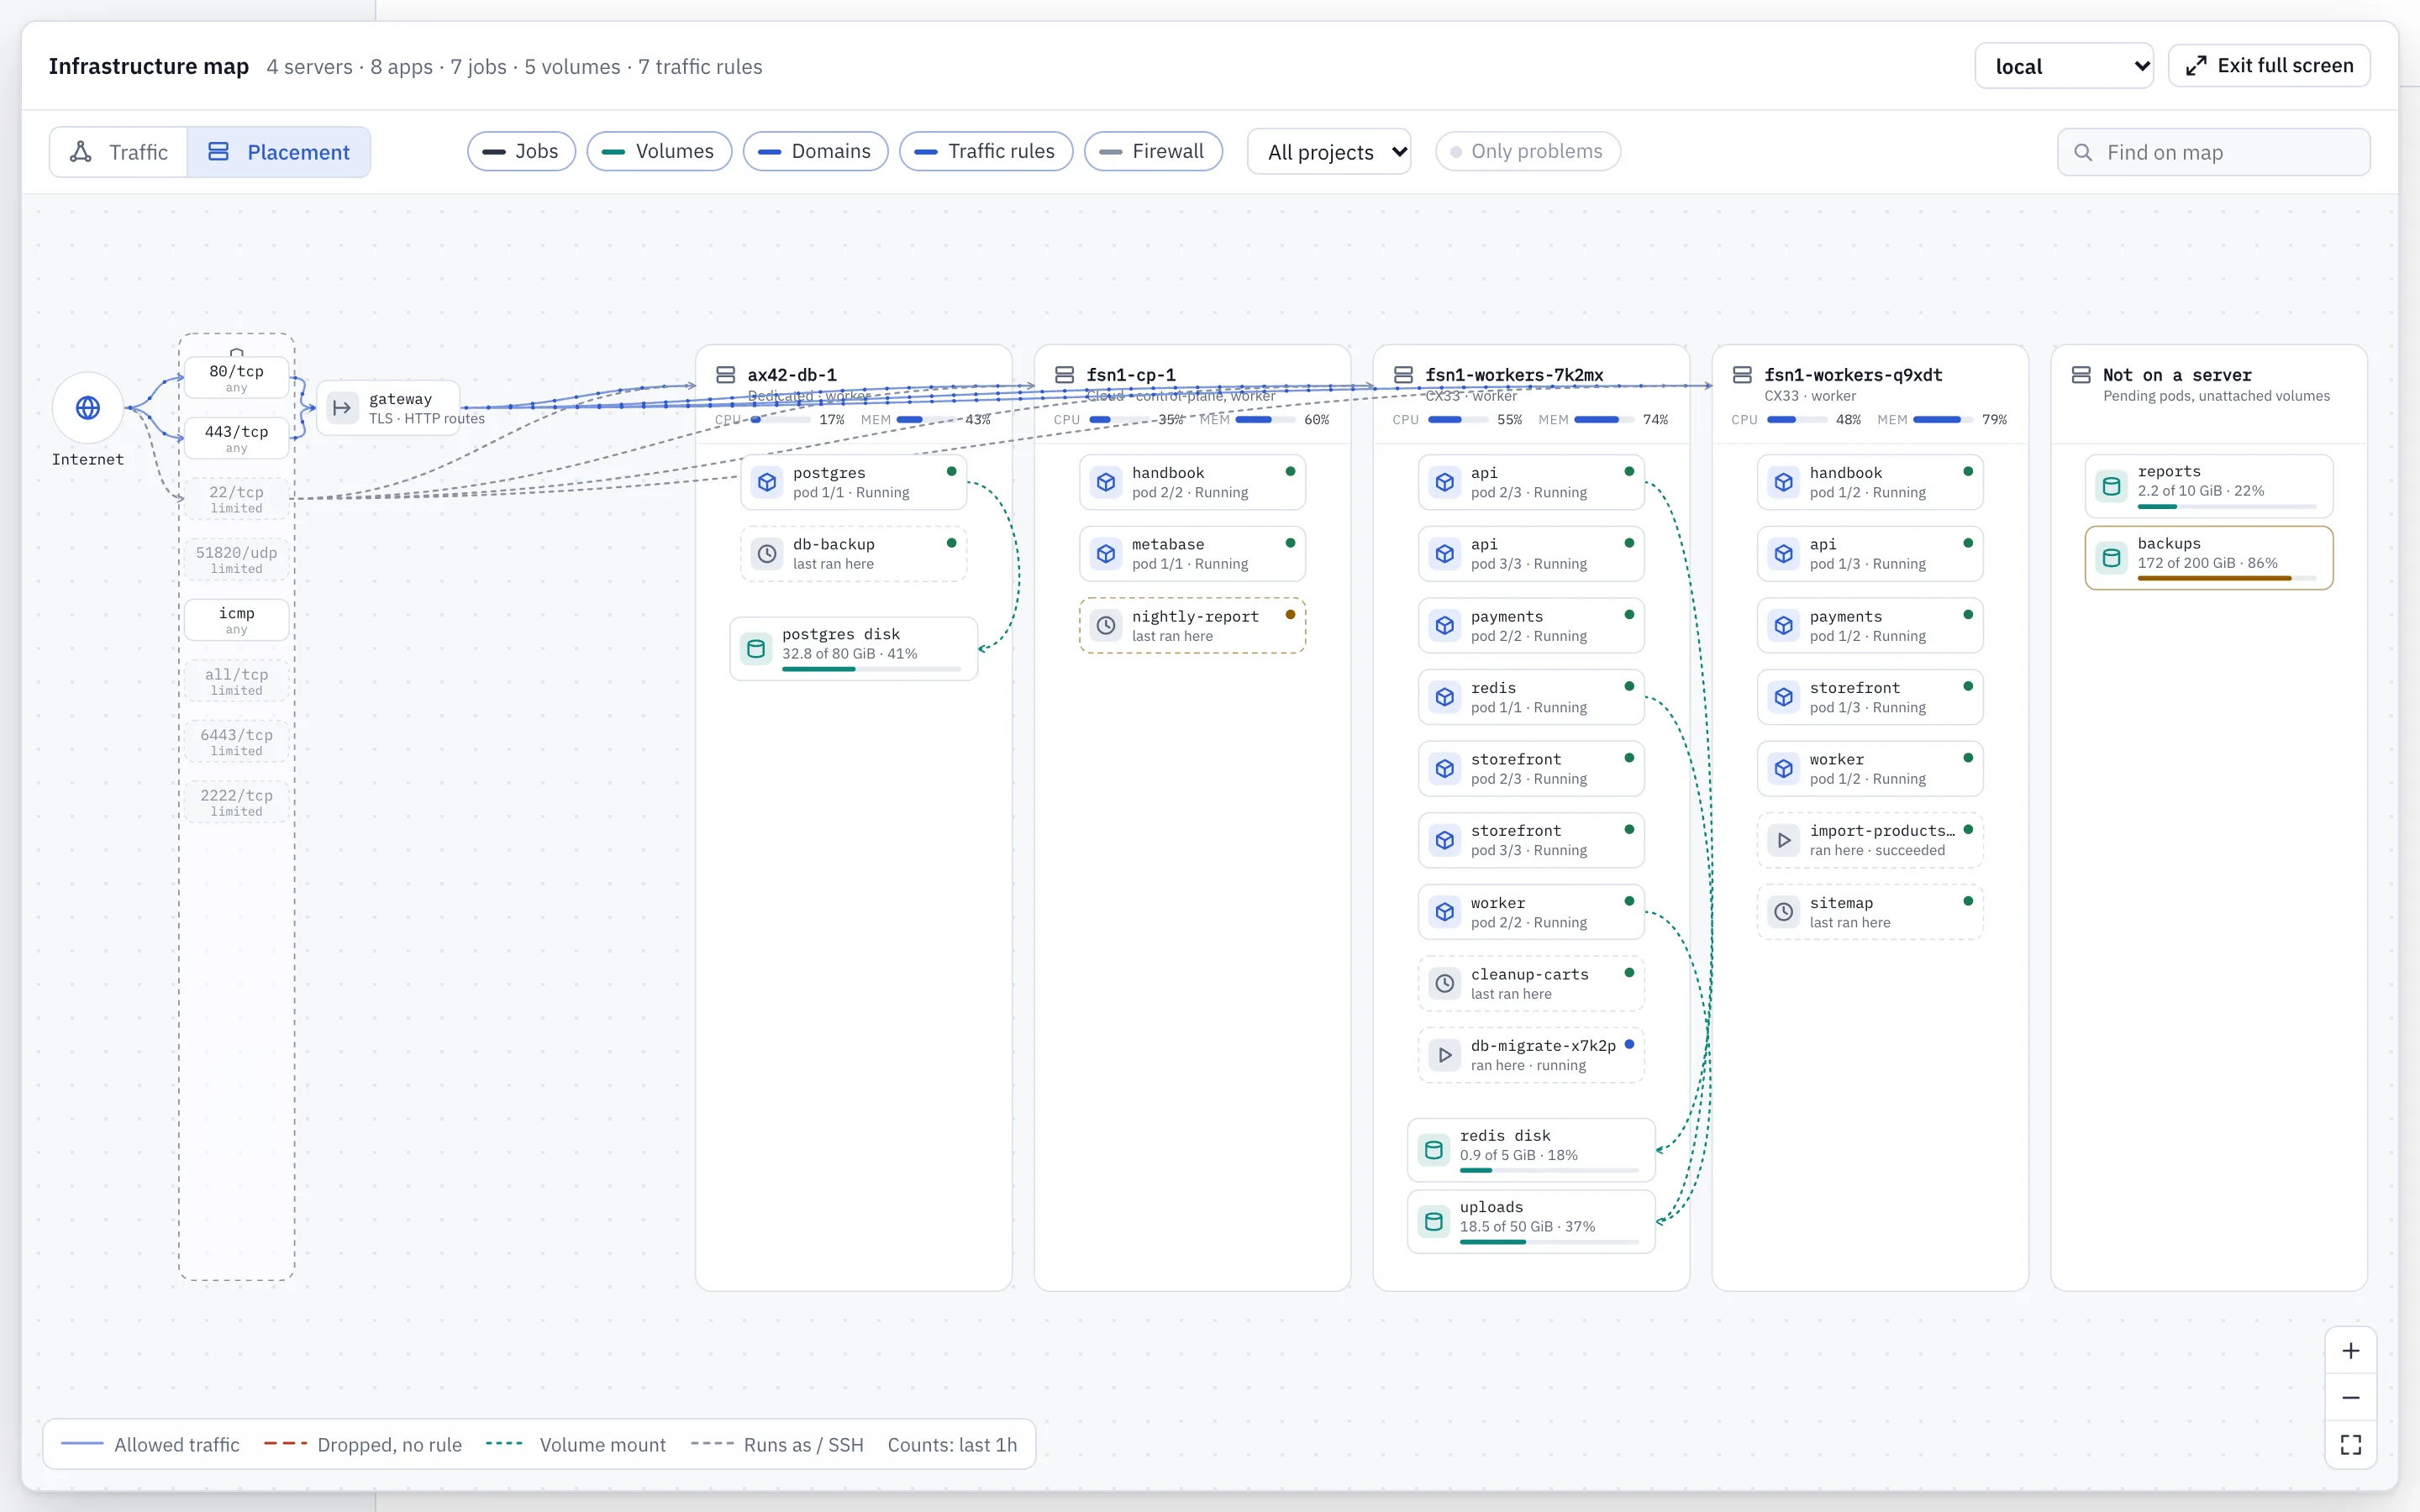The width and height of the screenshot is (2420, 1512).
Task: Toggle the Traffic rules layer filter
Action: [986, 151]
